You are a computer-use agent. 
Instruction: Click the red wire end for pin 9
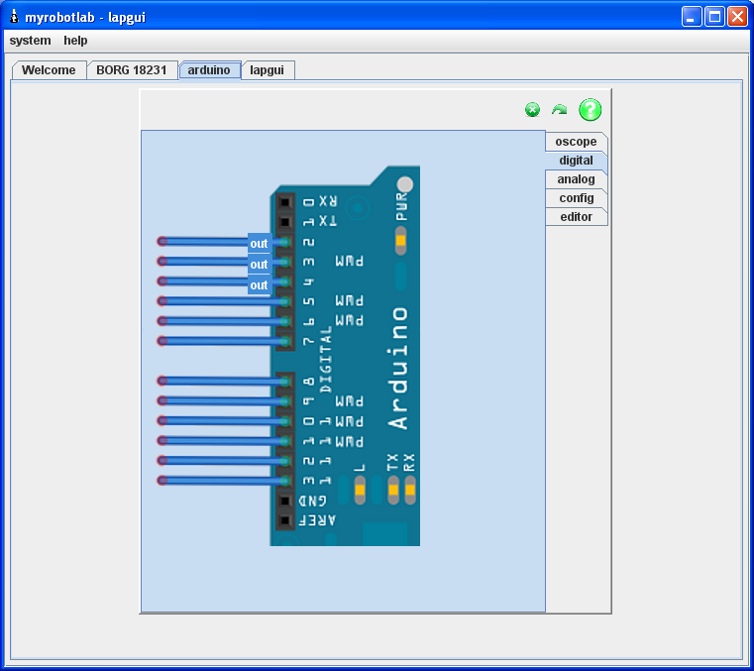pos(162,400)
